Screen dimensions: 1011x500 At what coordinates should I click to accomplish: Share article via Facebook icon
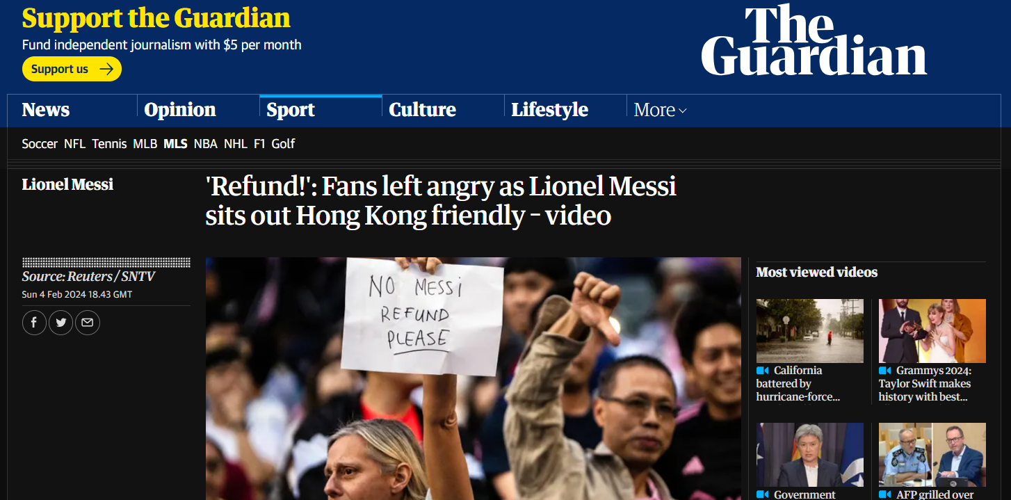click(35, 323)
